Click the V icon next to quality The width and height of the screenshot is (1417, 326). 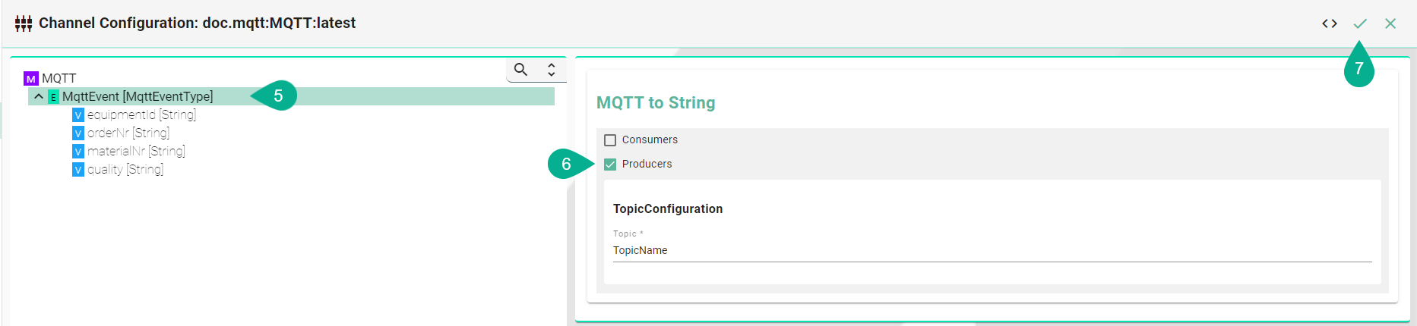pyautogui.click(x=77, y=170)
